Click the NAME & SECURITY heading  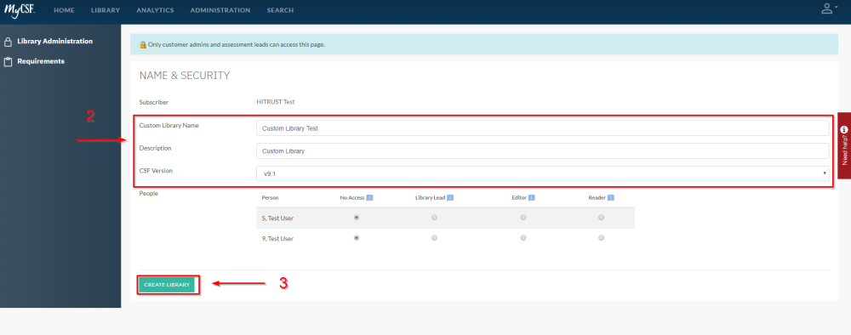click(x=185, y=76)
